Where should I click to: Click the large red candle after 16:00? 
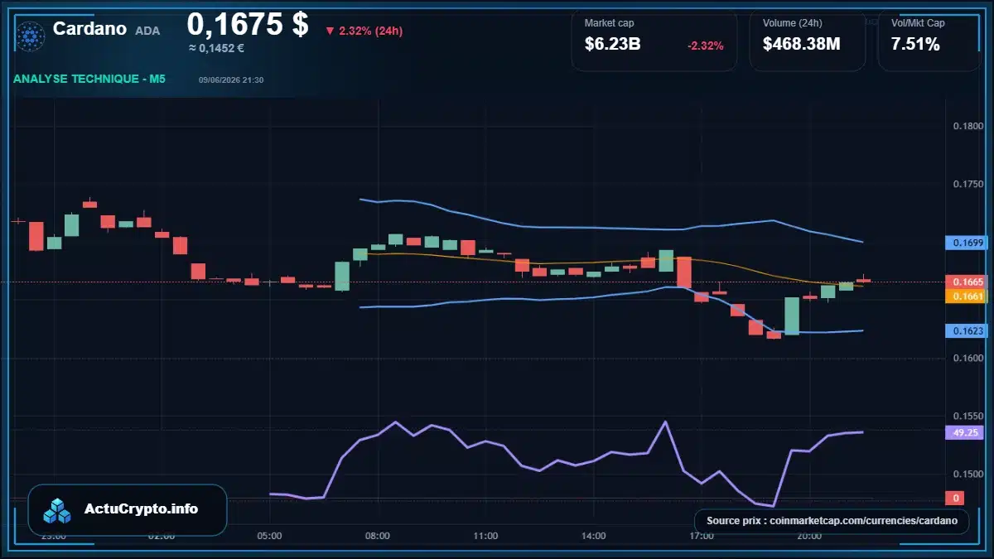pos(684,272)
